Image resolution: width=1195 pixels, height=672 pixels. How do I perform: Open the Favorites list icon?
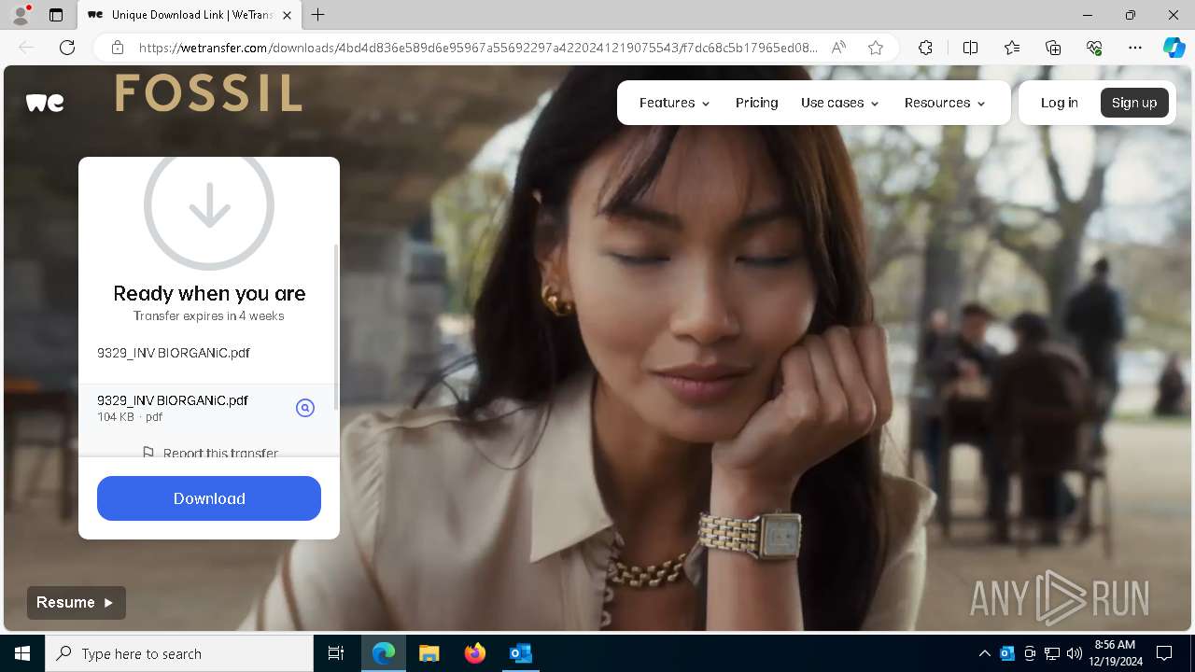click(x=1012, y=48)
